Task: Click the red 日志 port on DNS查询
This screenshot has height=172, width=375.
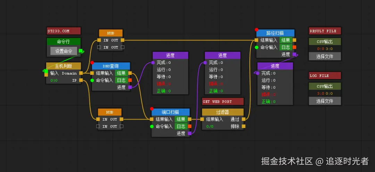Action: click(x=130, y=80)
